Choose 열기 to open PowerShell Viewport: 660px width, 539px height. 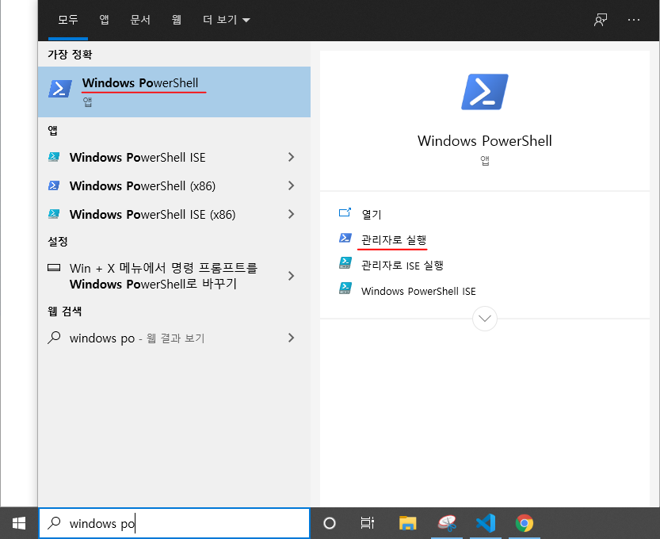coord(372,214)
